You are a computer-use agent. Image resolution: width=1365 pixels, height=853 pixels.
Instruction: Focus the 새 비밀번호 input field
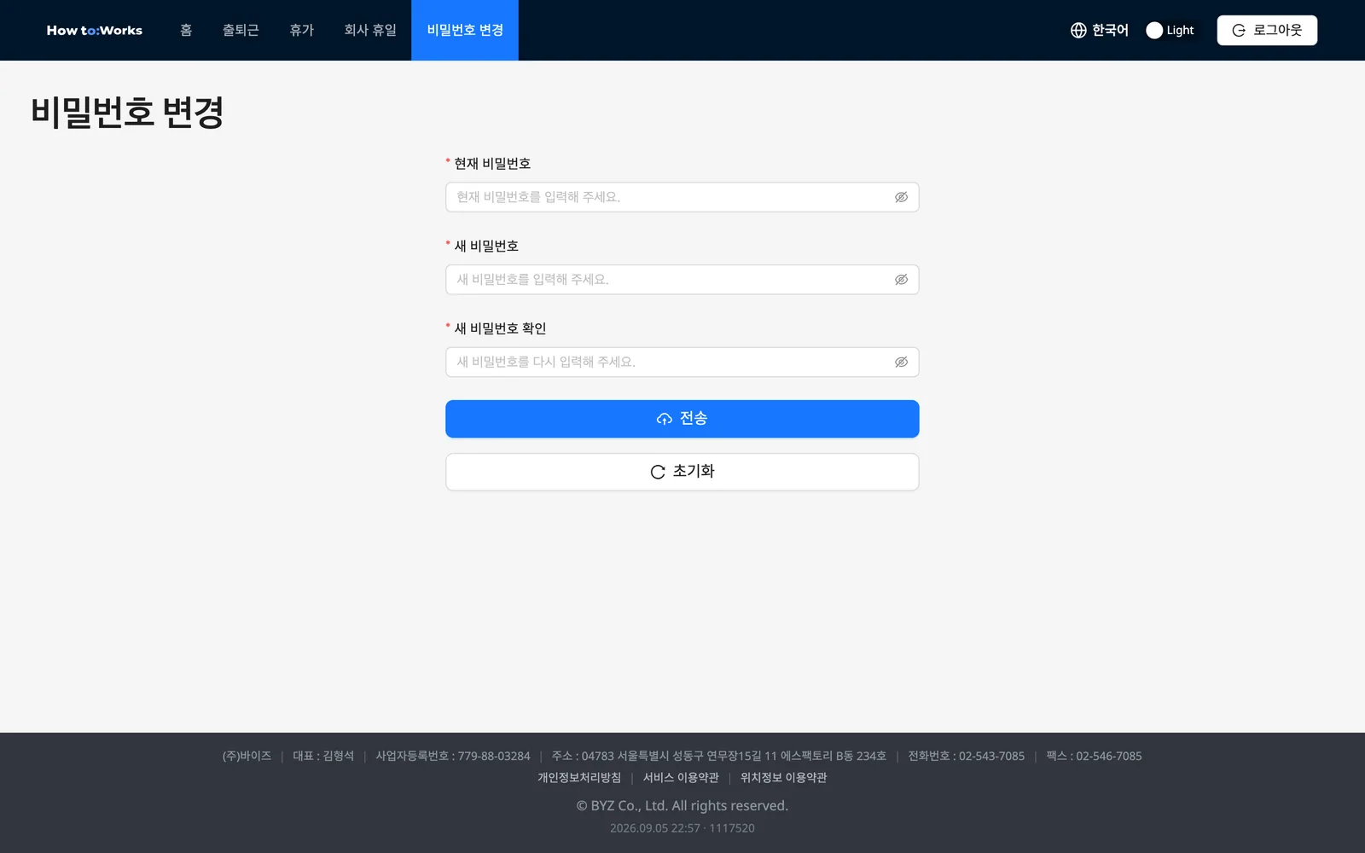click(x=682, y=280)
